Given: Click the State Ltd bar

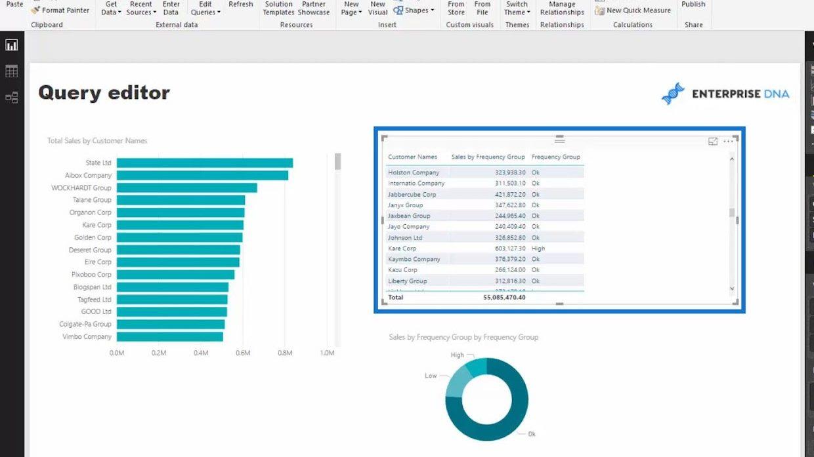Looking at the screenshot, I should click(x=205, y=163).
